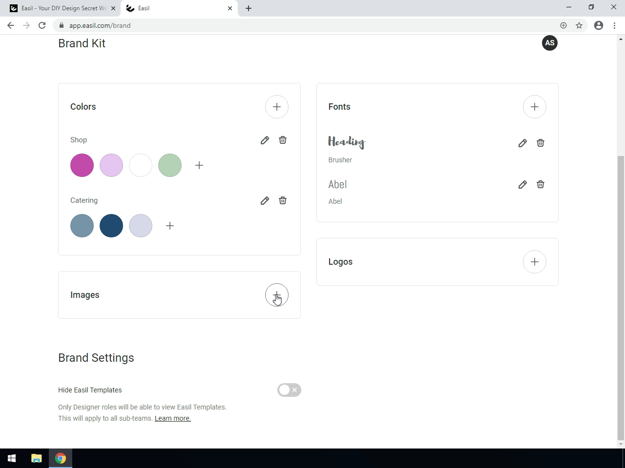Image resolution: width=625 pixels, height=468 pixels.
Task: Add a new font to Fonts
Action: pos(535,107)
